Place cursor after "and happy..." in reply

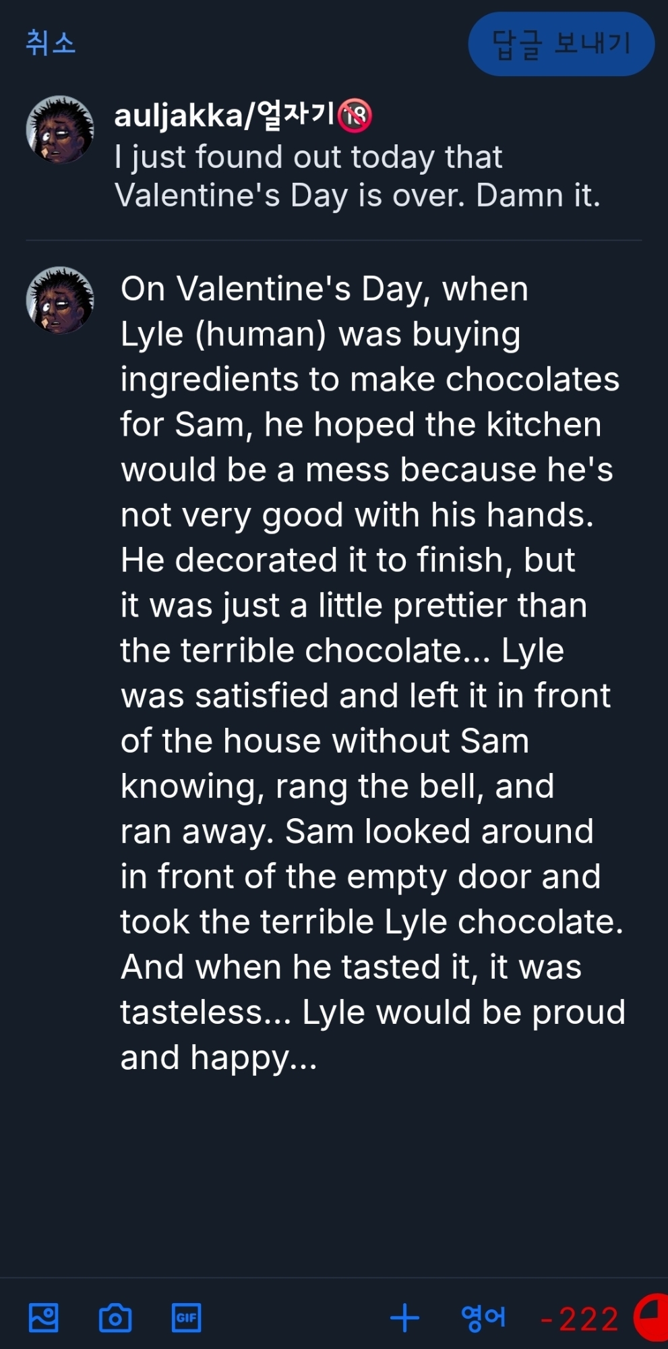pos(318,1058)
